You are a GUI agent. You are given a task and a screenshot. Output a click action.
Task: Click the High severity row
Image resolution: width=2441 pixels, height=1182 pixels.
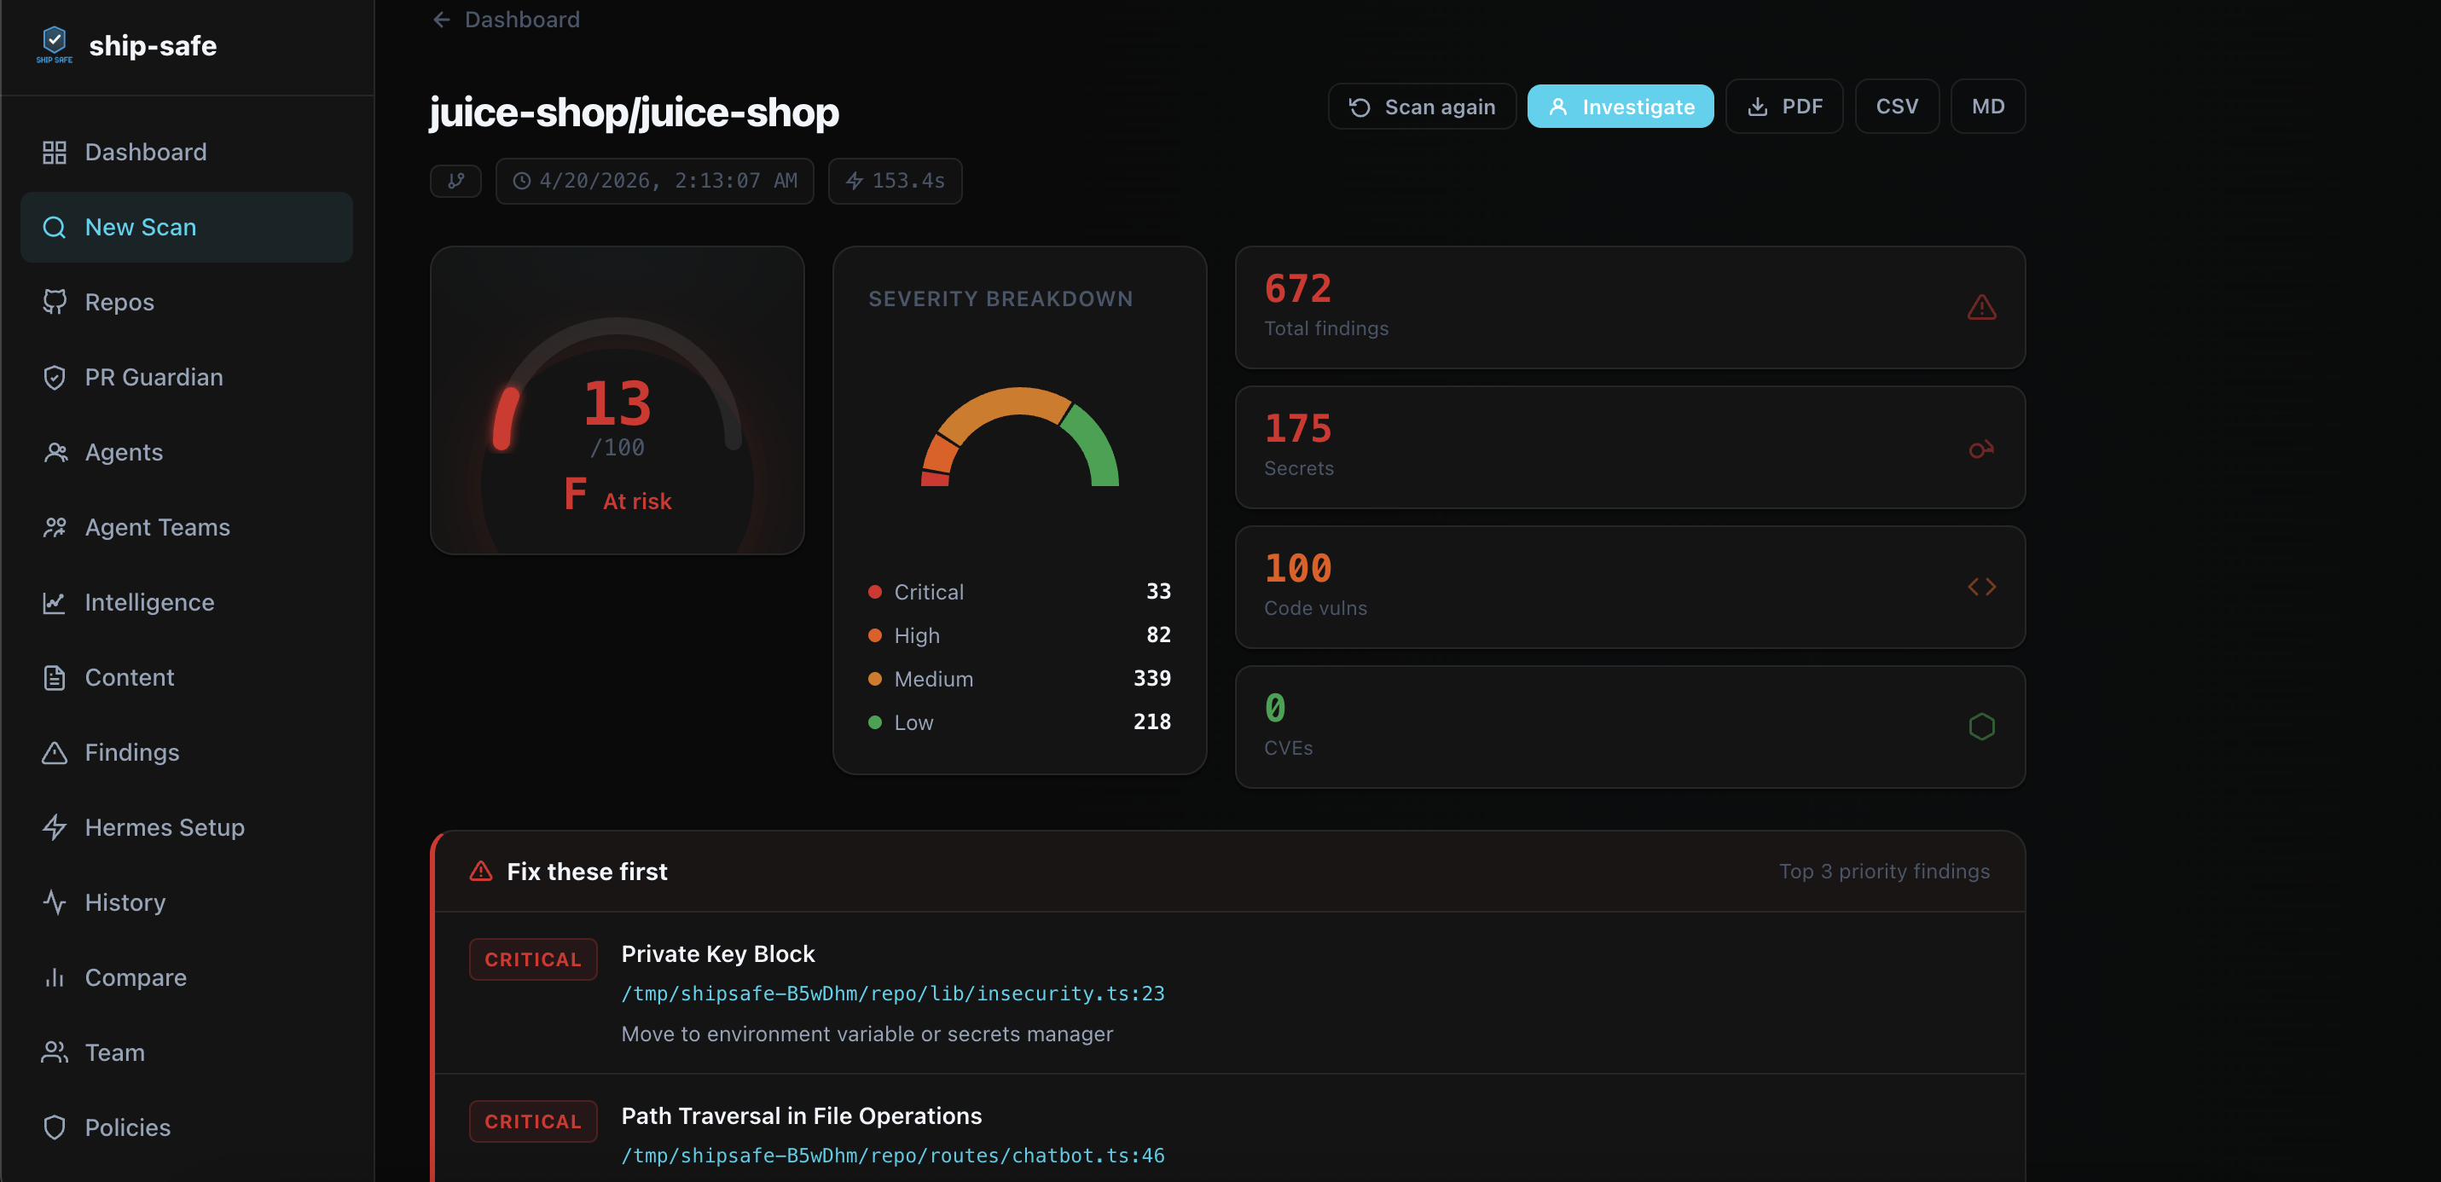click(x=1019, y=635)
